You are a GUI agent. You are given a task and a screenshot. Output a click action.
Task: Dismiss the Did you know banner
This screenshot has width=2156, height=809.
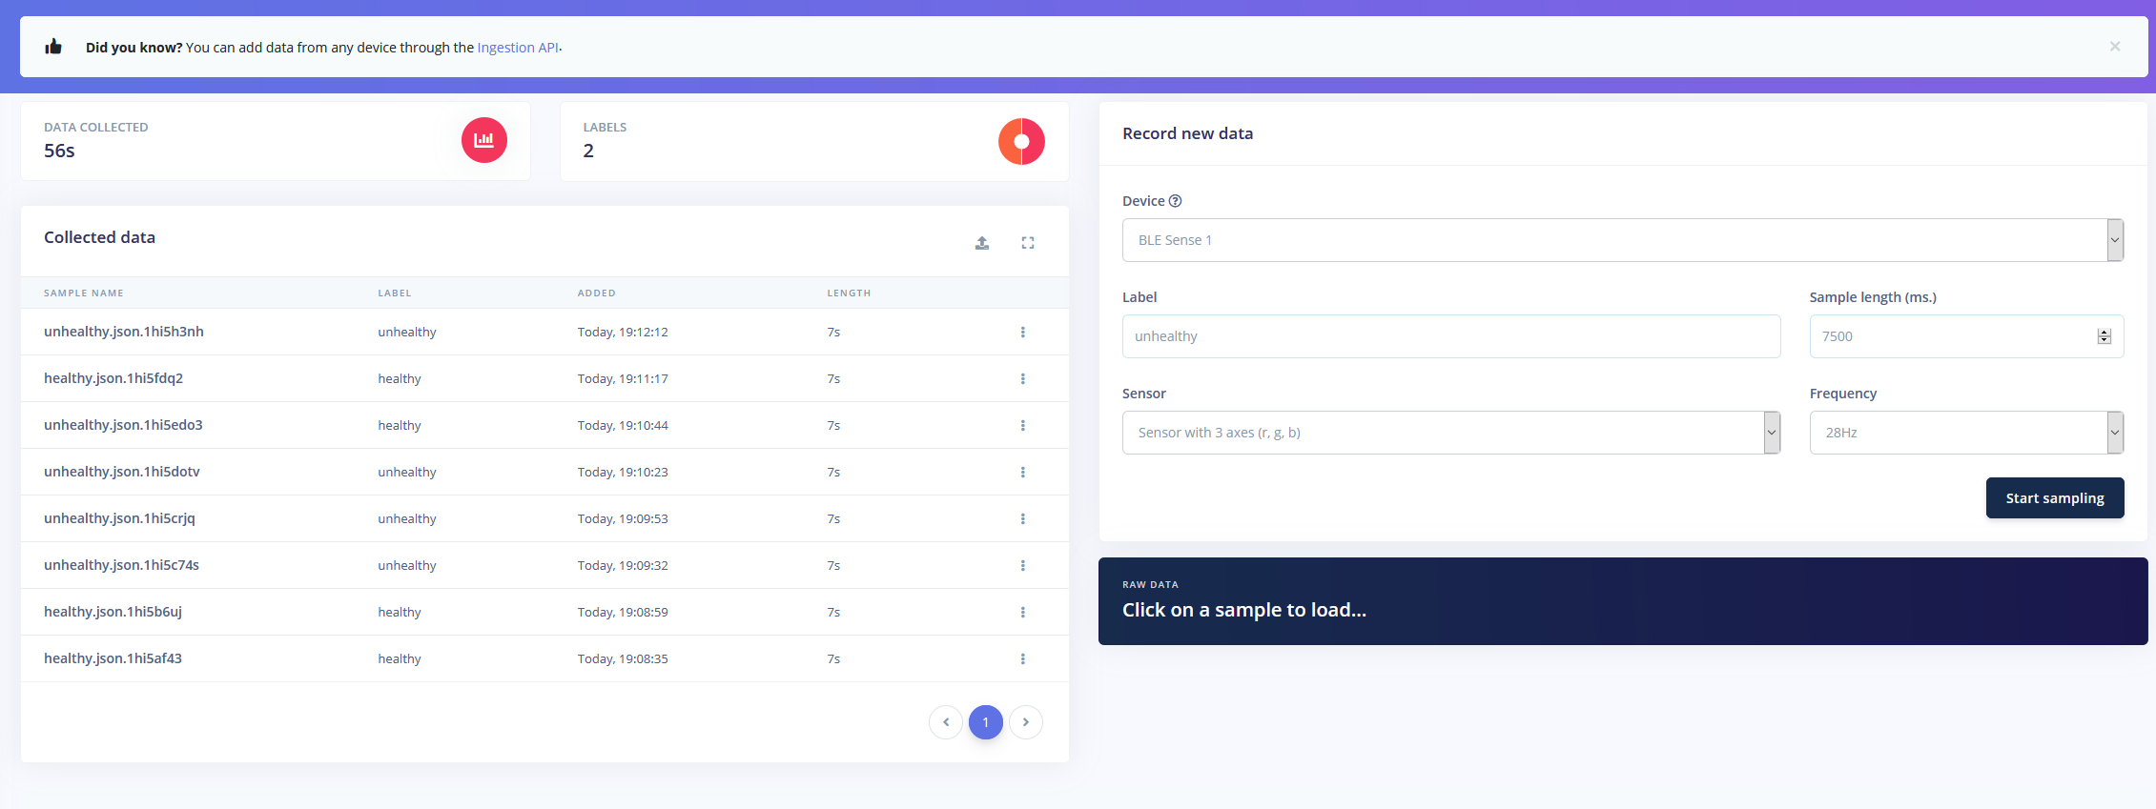(2115, 47)
